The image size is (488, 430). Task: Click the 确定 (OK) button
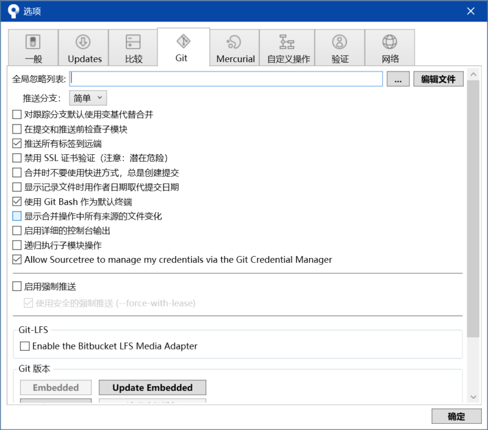tap(456, 416)
